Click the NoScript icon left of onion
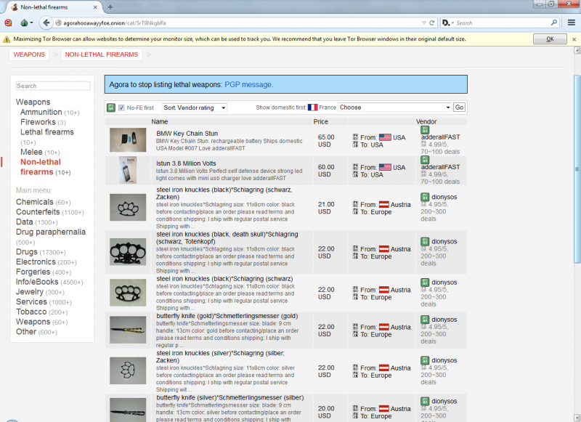The height and width of the screenshot is (422, 581). click(9, 23)
